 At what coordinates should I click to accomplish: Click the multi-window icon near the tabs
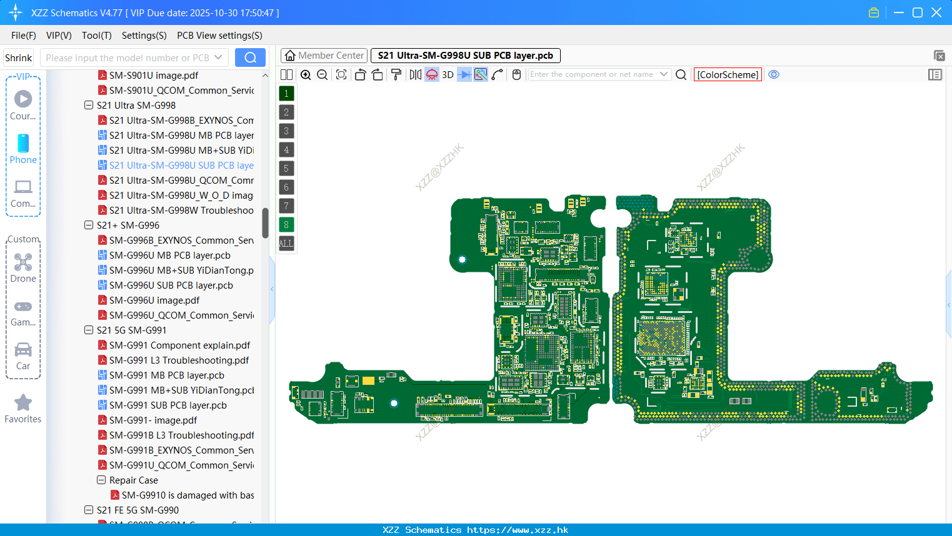(939, 56)
